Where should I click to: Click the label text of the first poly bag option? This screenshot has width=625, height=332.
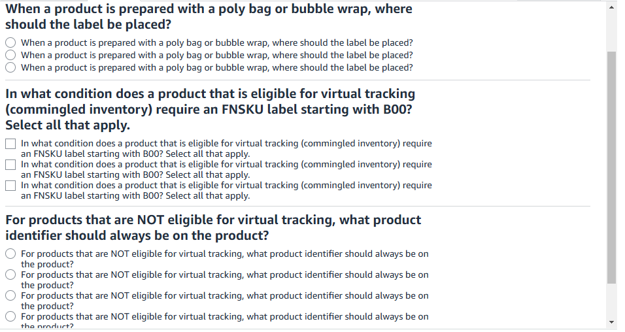pyautogui.click(x=217, y=42)
